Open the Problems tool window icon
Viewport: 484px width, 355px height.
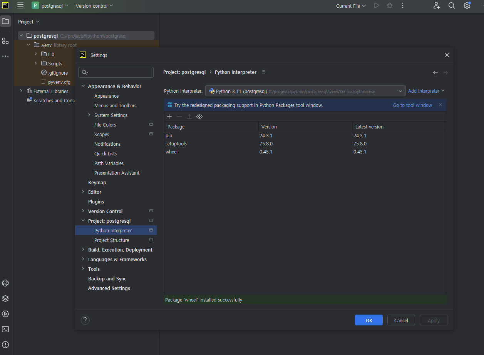click(5, 345)
